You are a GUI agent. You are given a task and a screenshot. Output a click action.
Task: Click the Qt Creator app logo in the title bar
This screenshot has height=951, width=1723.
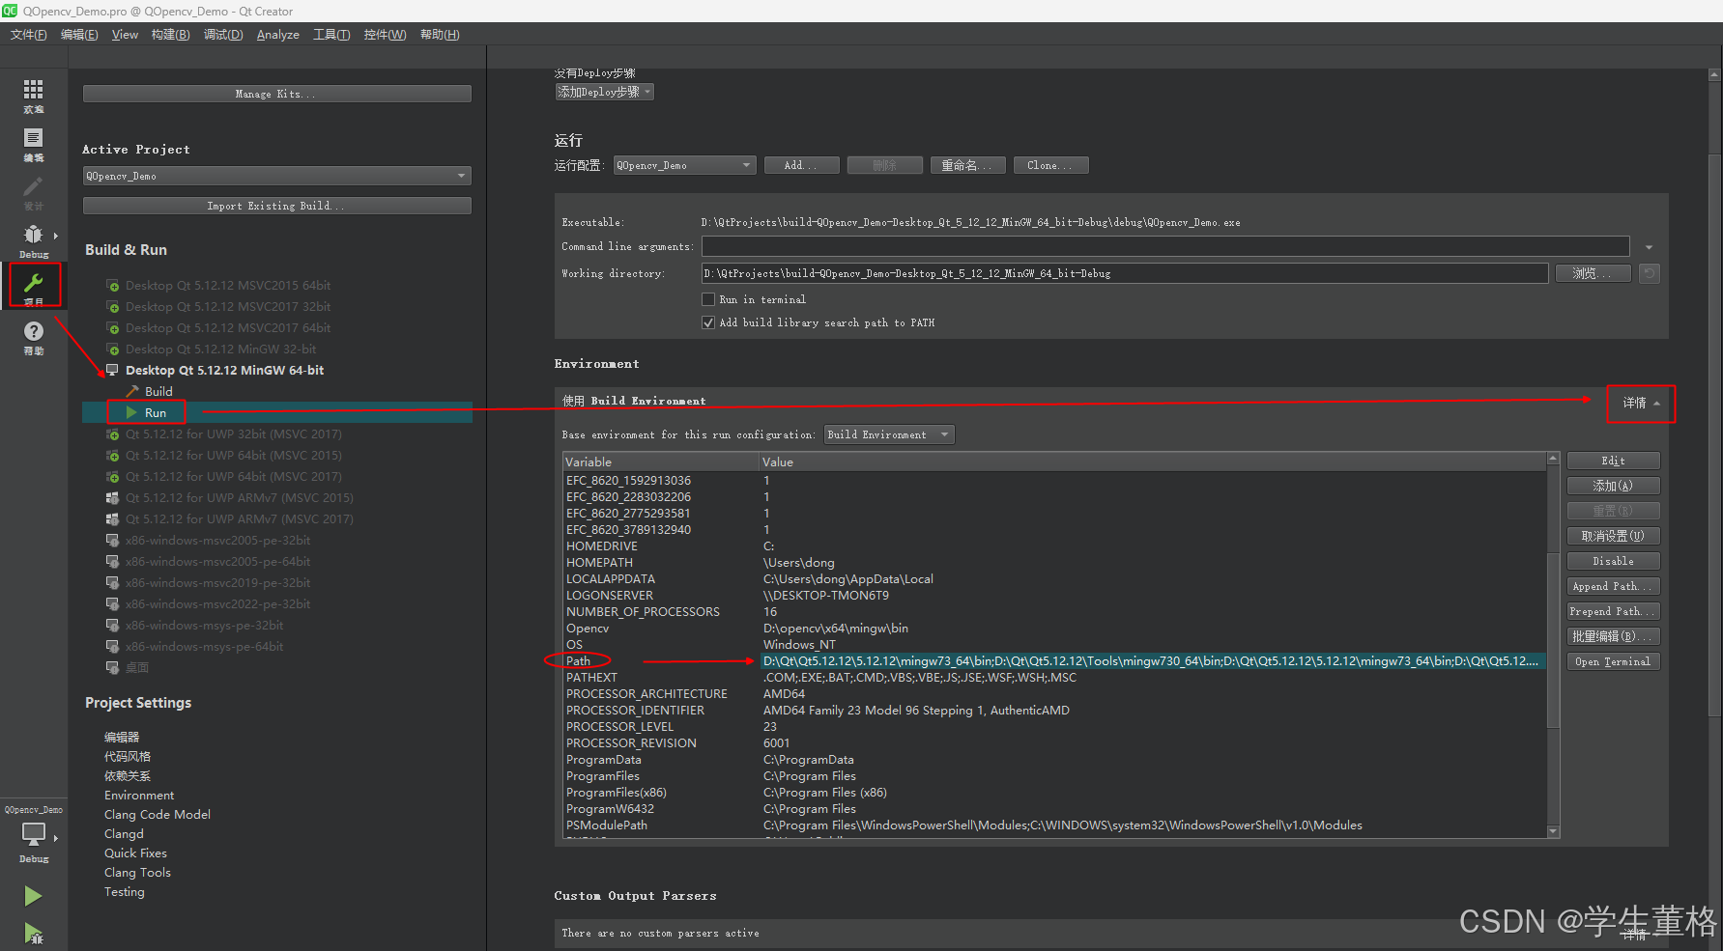10,11
